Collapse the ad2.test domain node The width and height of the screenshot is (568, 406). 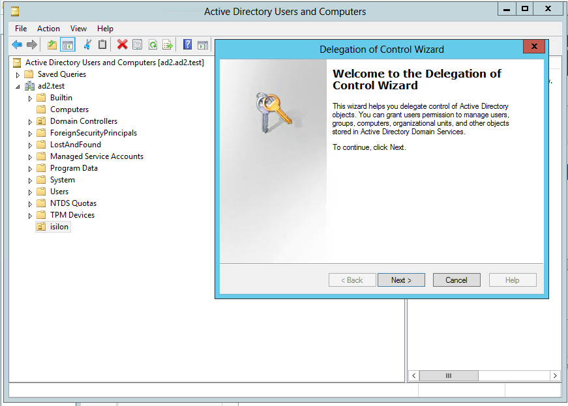coord(18,87)
